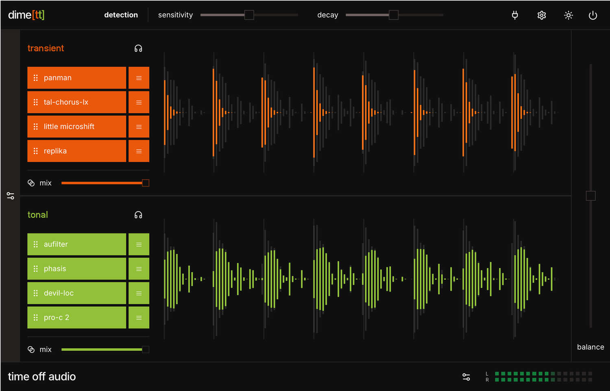The image size is (610, 391).
Task: Click the tonal mix link icon
Action: click(x=31, y=349)
